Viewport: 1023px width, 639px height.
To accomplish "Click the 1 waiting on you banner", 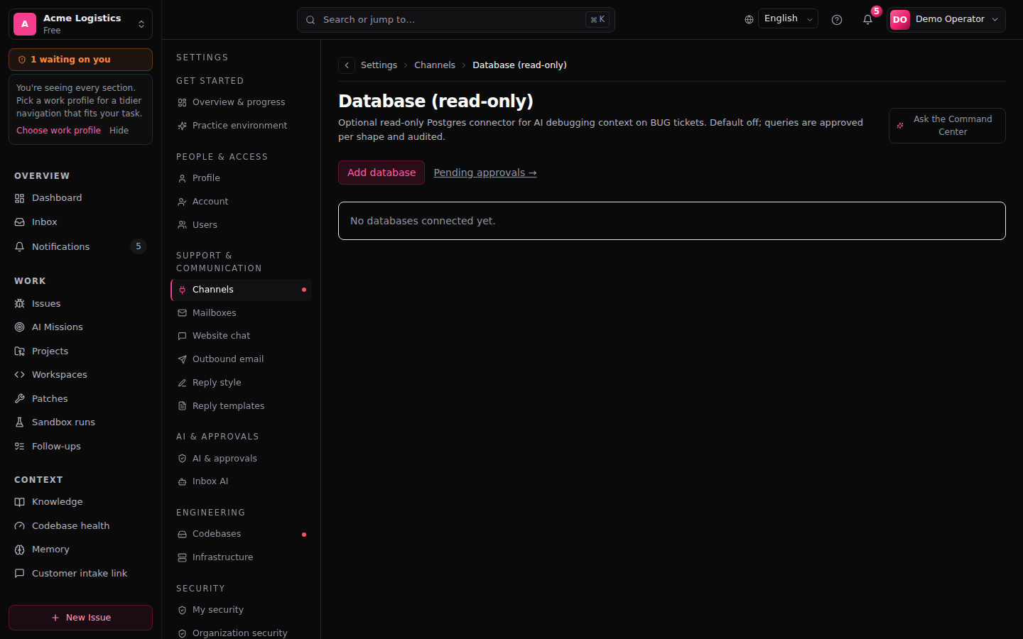I will coord(80,60).
